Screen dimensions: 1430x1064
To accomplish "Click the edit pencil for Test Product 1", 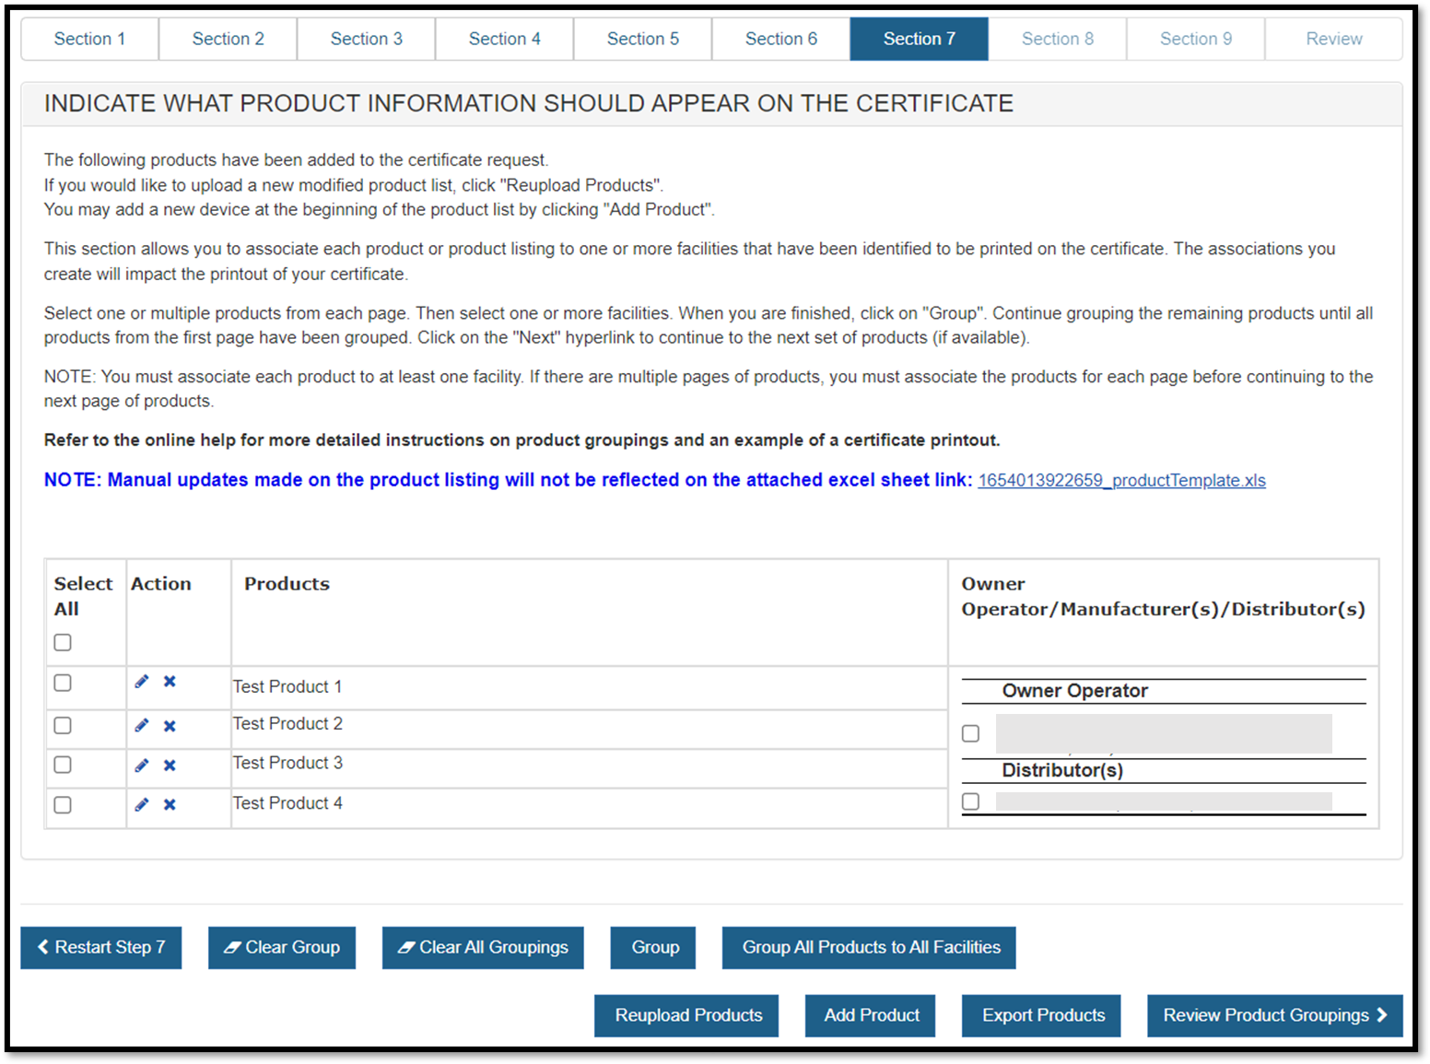I will pyautogui.click(x=142, y=682).
